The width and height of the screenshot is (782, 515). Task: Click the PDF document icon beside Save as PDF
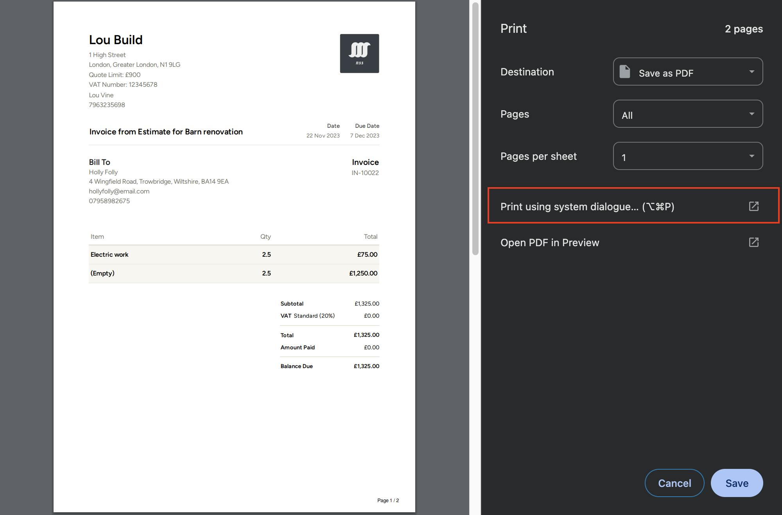[624, 72]
